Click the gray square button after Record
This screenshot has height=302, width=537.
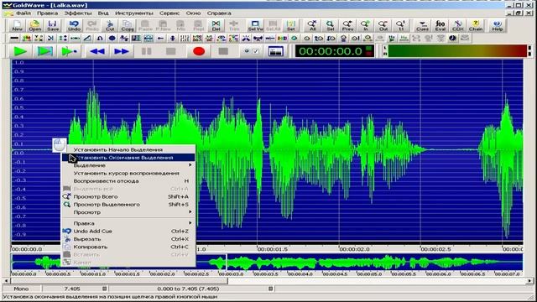(223, 51)
